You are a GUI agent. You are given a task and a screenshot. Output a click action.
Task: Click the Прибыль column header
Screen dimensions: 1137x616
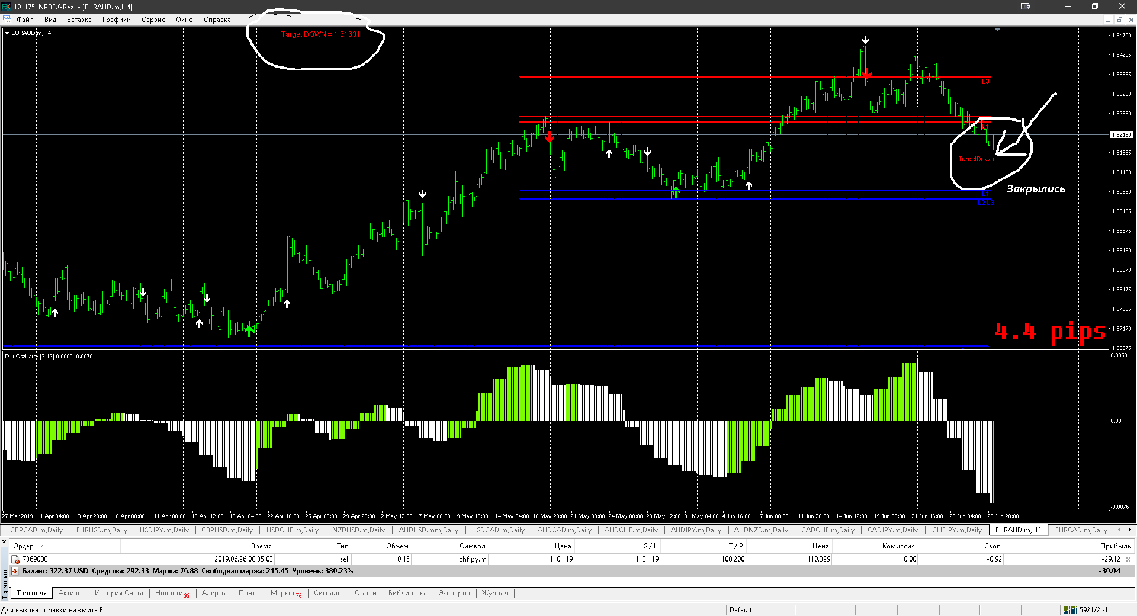[x=1115, y=546]
